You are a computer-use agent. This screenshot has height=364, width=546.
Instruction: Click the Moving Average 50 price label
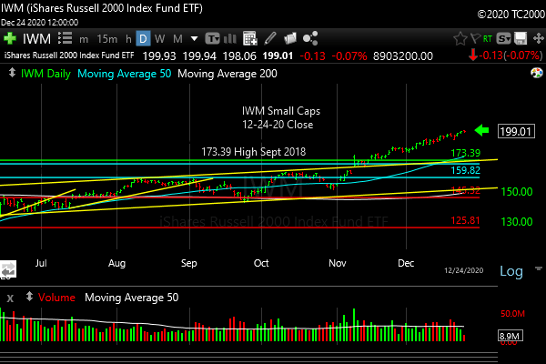pyautogui.click(x=125, y=74)
